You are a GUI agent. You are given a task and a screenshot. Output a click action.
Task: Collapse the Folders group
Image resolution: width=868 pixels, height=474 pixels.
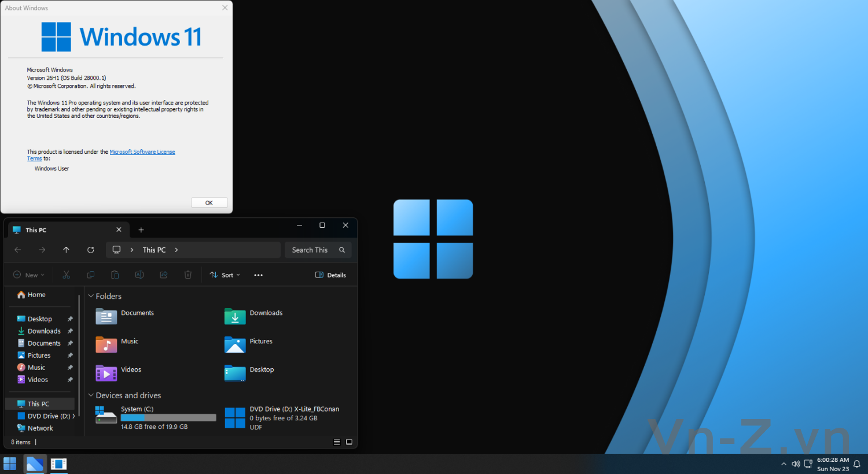tap(91, 296)
